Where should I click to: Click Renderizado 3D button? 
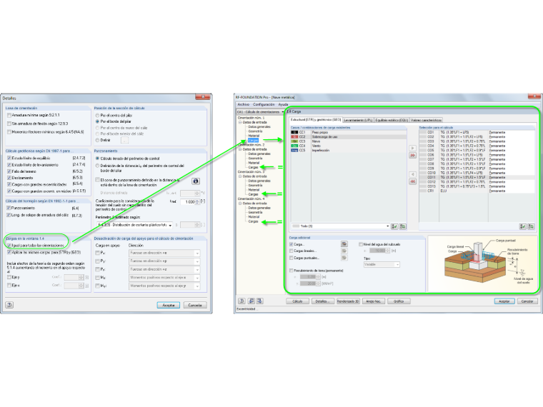[x=348, y=301]
